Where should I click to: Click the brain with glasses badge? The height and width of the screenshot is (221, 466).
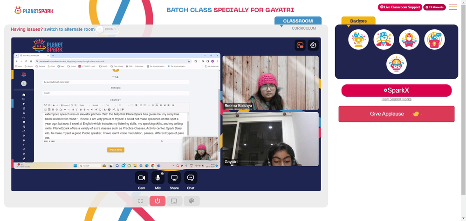pyautogui.click(x=397, y=64)
